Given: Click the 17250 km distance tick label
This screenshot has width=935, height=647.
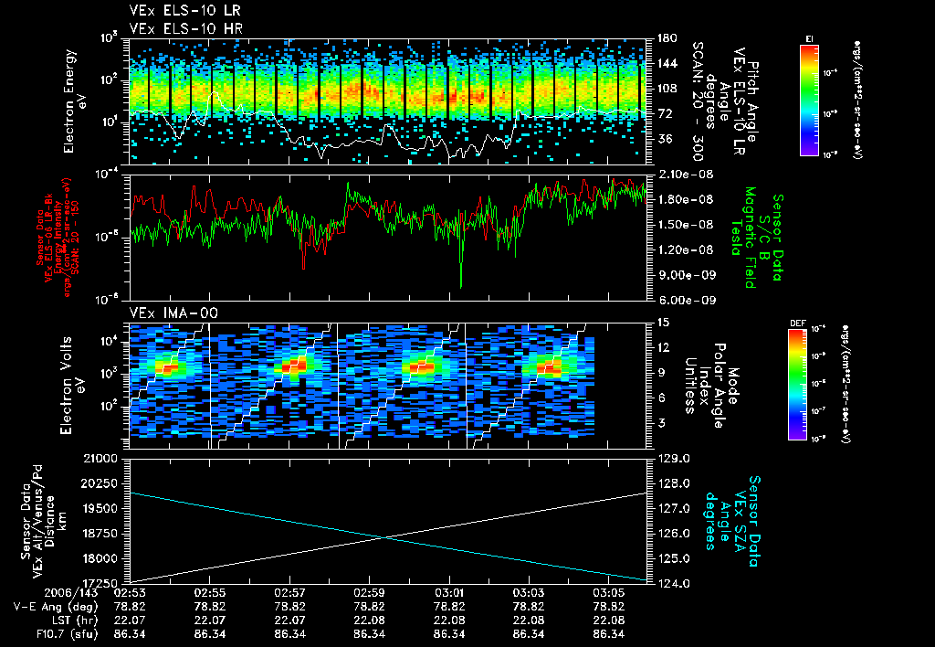Looking at the screenshot, I should (x=99, y=583).
